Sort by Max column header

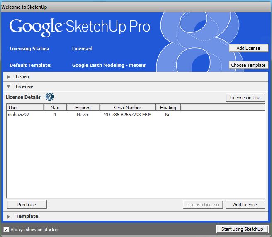55,108
